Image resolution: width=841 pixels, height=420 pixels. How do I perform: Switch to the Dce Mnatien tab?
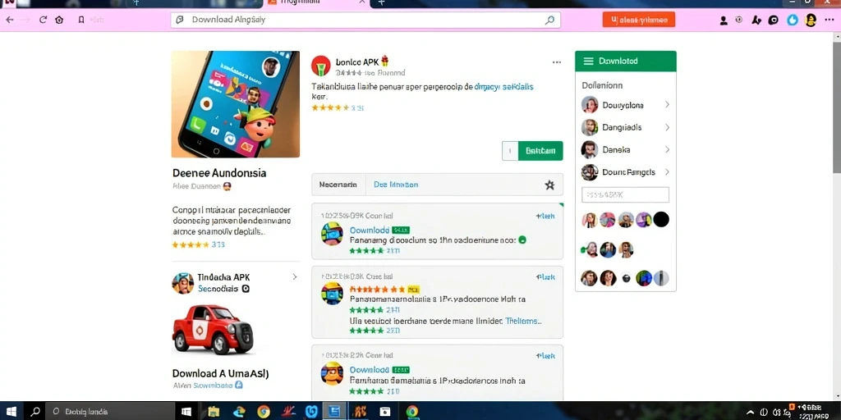(x=396, y=185)
